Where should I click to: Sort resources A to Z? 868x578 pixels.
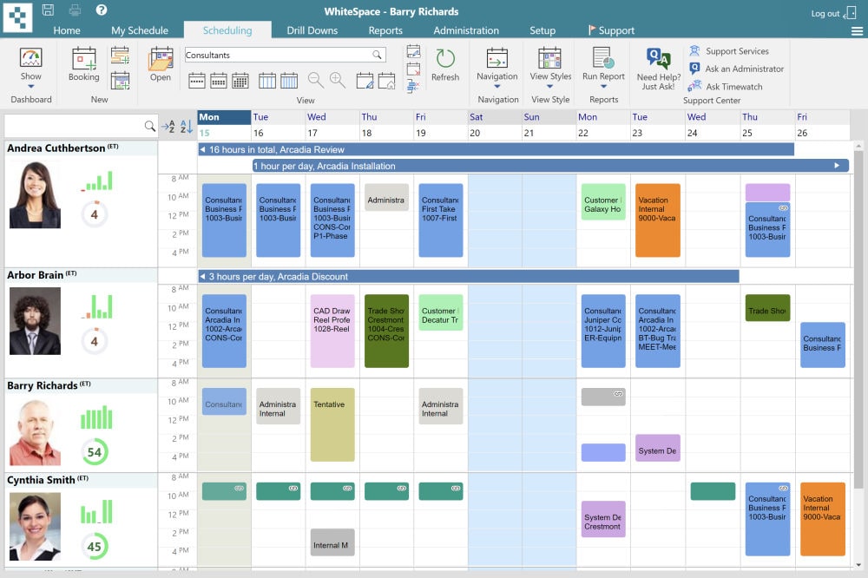click(168, 127)
